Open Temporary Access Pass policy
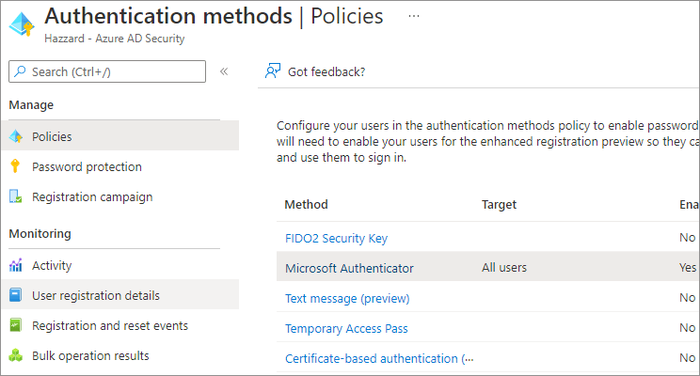This screenshot has height=376, width=700. 345,328
